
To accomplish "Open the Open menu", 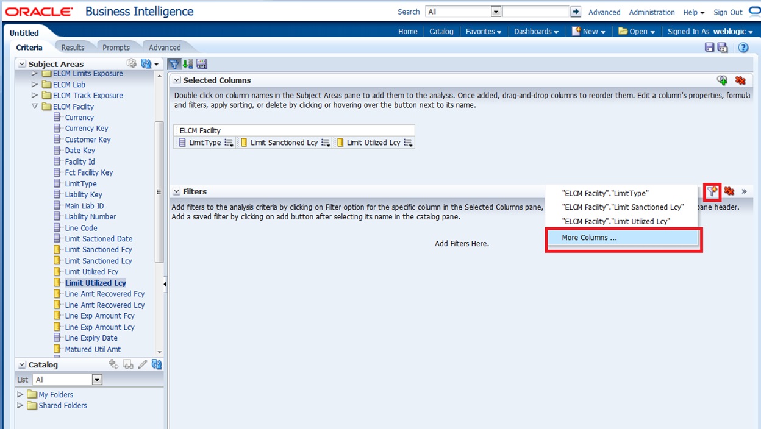I will 637,31.
